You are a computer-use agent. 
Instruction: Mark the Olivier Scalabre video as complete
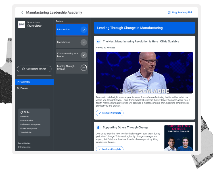point(110,113)
